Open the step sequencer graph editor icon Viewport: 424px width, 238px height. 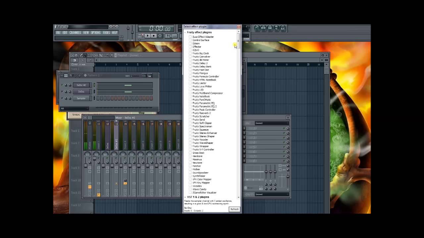[144, 76]
